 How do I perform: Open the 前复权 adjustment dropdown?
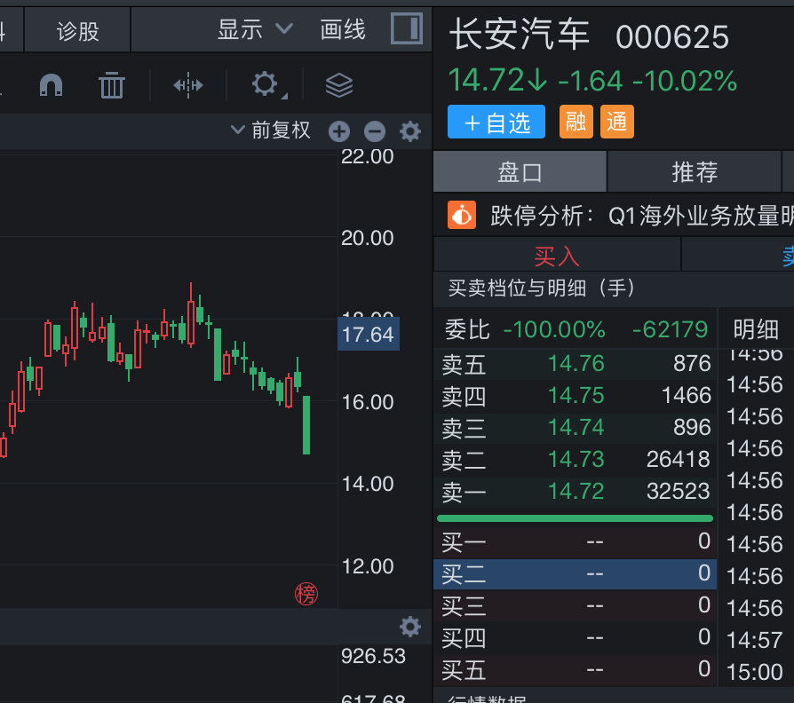pyautogui.click(x=270, y=130)
